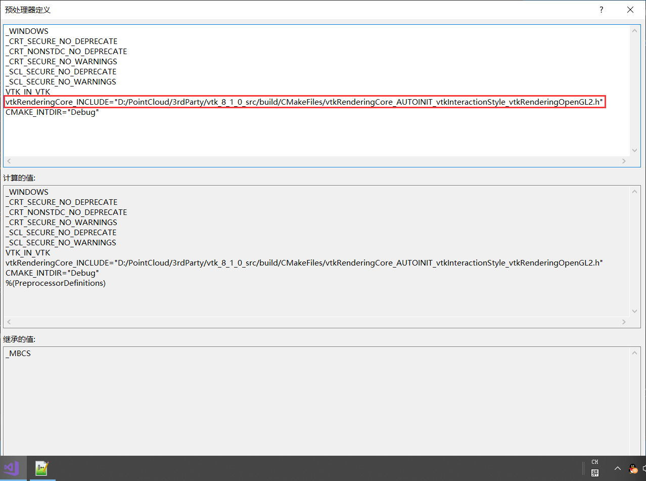Click the up arrow on the computed values scrollbar
646x481 pixels.
click(x=634, y=191)
